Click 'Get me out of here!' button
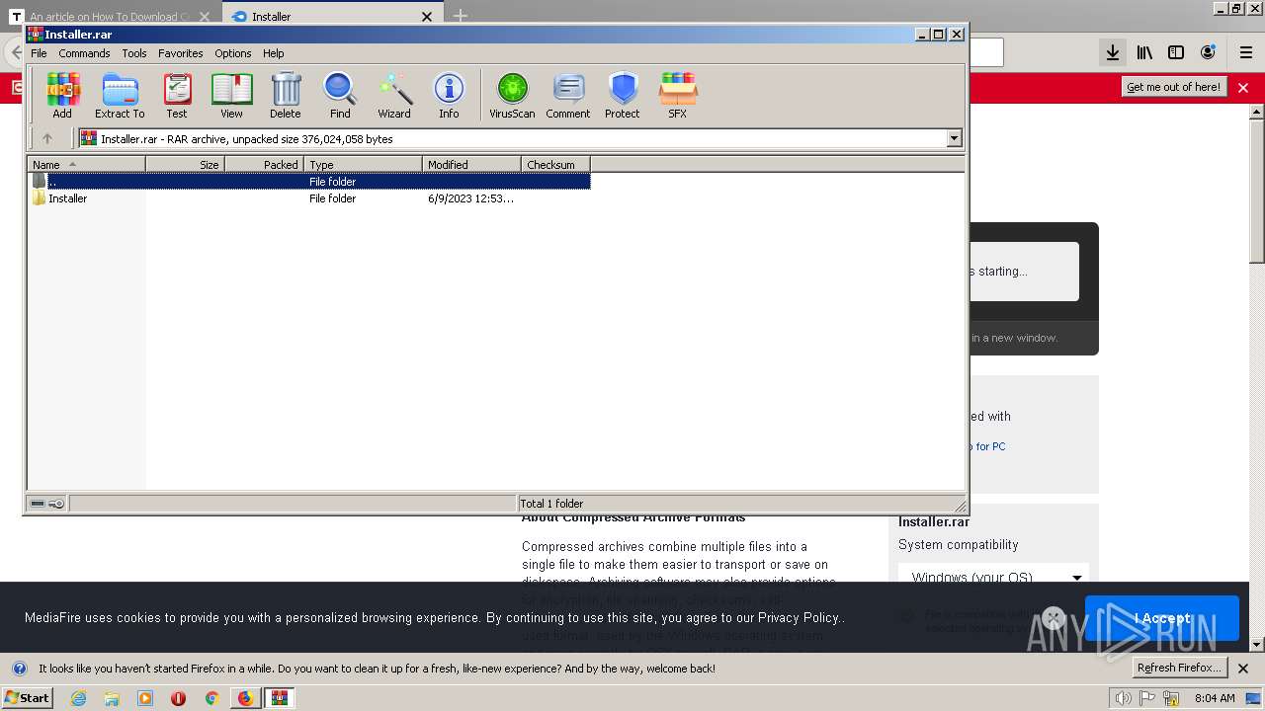1265x711 pixels. pyautogui.click(x=1173, y=87)
